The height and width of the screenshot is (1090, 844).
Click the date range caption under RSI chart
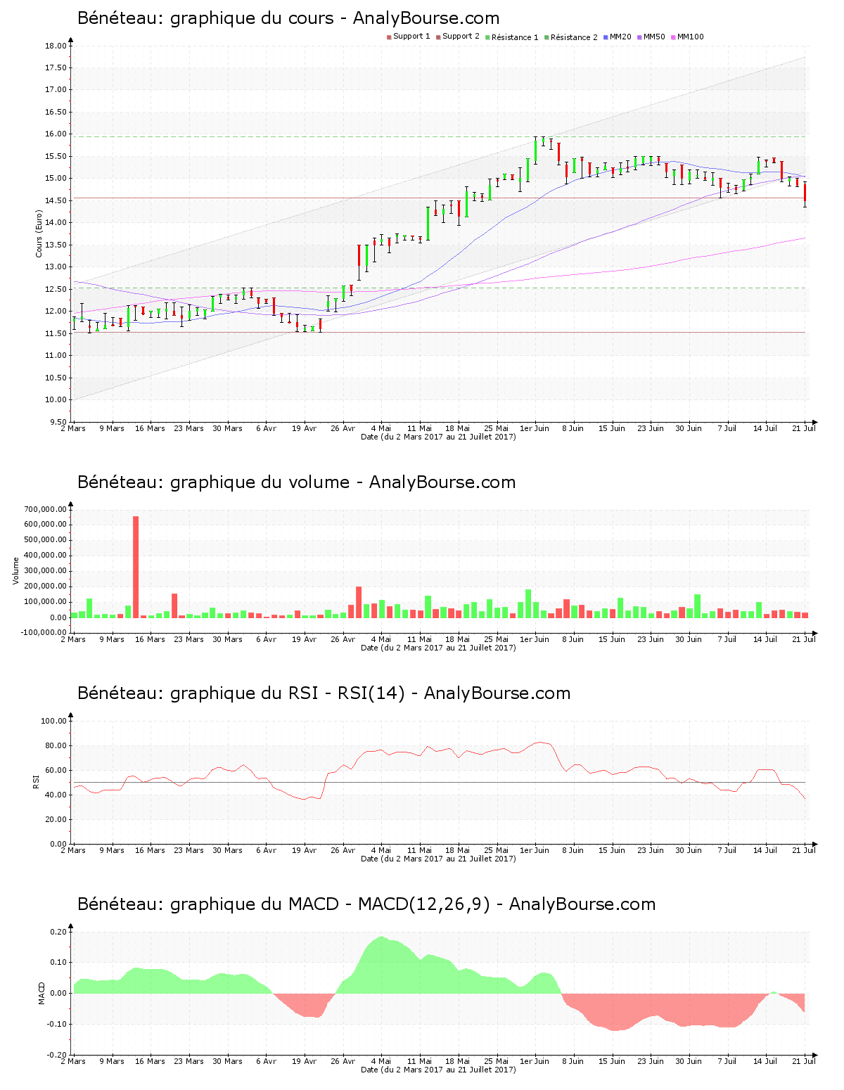click(438, 859)
